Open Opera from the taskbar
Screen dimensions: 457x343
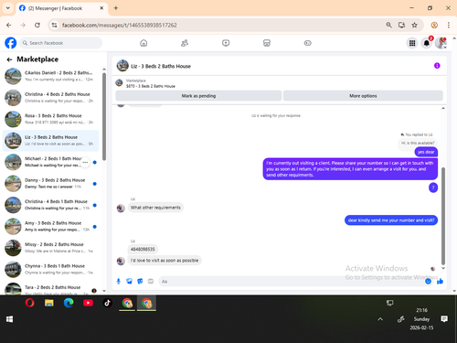click(29, 303)
